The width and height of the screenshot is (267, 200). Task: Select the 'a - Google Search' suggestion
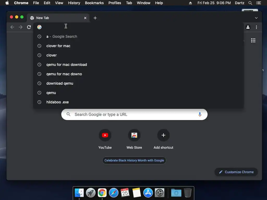tap(138, 36)
